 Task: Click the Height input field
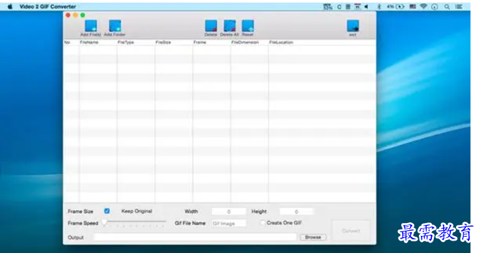click(x=296, y=211)
